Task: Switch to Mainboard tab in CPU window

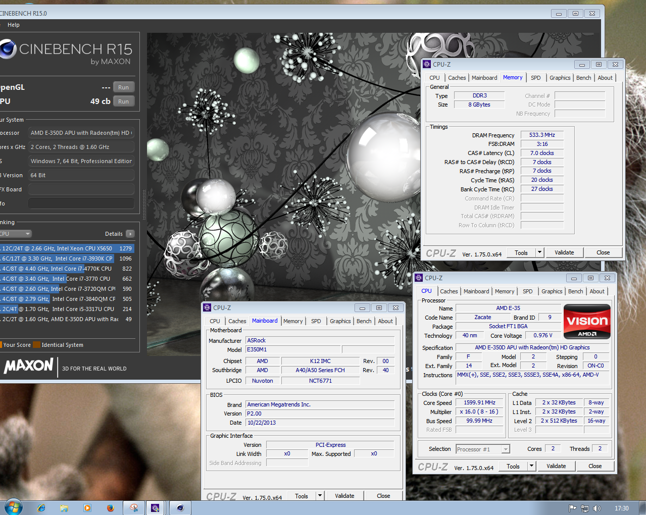Action: pyautogui.click(x=476, y=291)
